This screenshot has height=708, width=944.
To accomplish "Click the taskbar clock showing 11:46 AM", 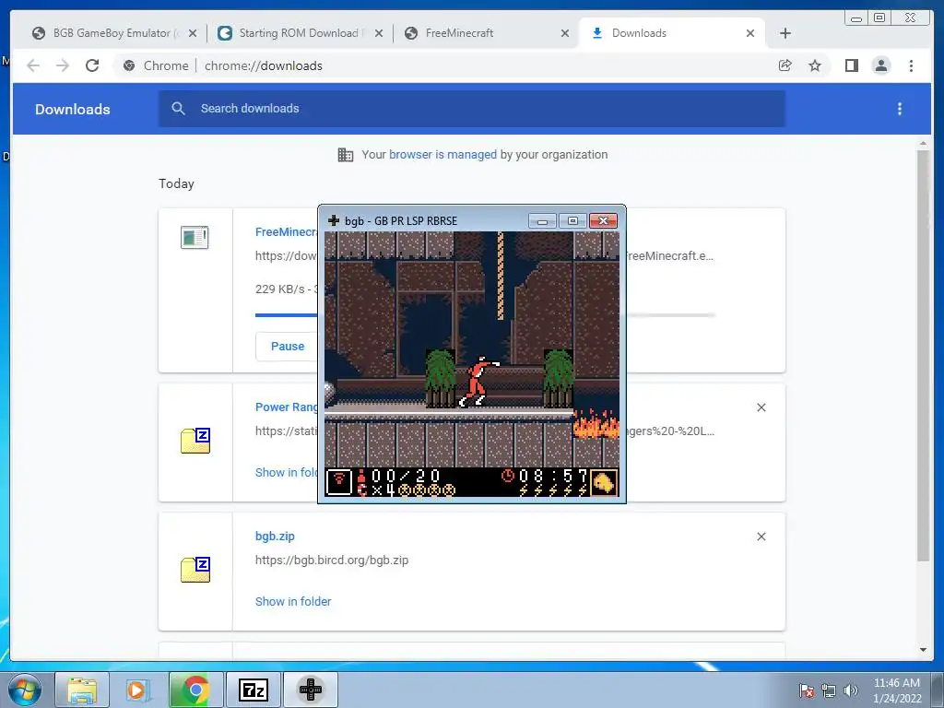I will [x=896, y=690].
